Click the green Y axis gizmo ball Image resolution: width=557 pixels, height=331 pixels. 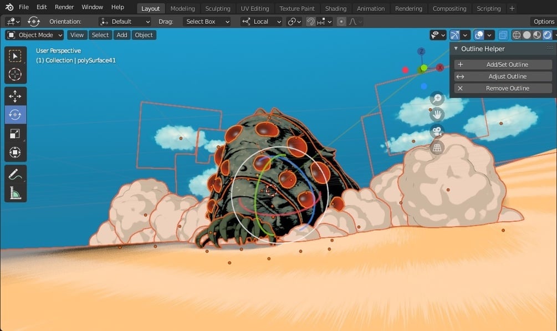tap(424, 68)
